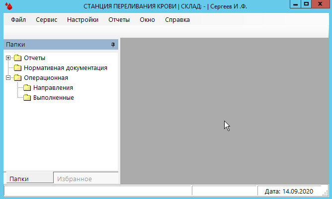This screenshot has height=199, width=332.
Task: Click the Операционная folder icon
Action: click(18, 78)
